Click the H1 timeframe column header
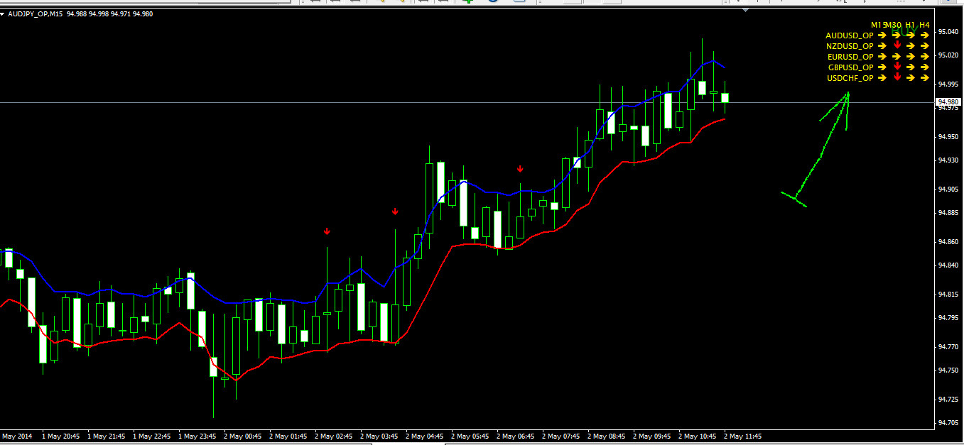 pyautogui.click(x=910, y=25)
